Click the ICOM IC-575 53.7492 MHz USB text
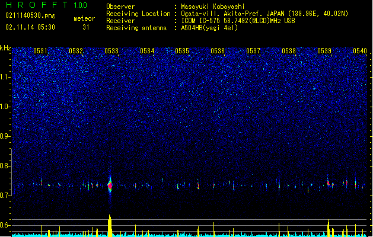 click(x=238, y=21)
